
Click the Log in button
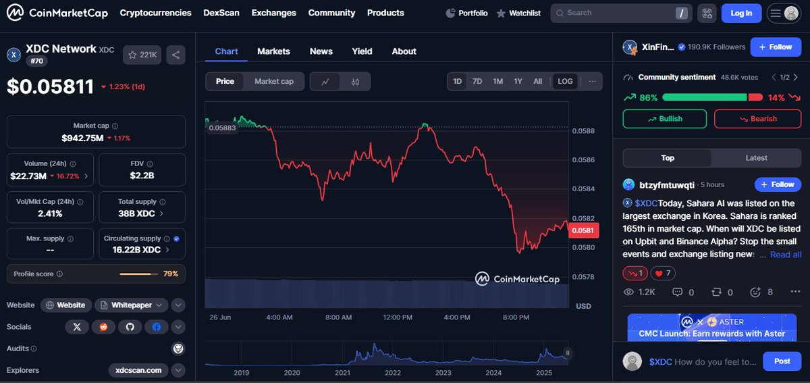pos(741,13)
